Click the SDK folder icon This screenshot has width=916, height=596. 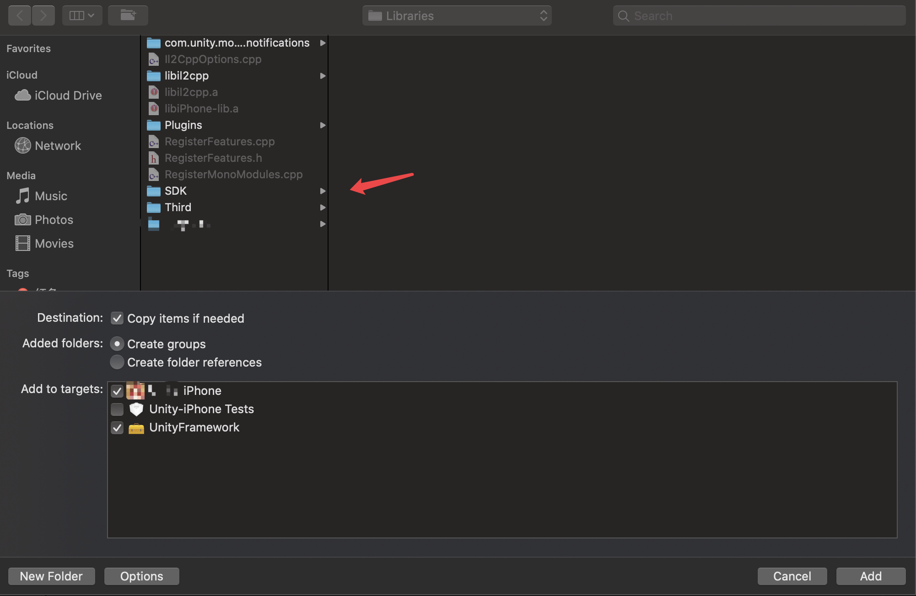tap(153, 191)
